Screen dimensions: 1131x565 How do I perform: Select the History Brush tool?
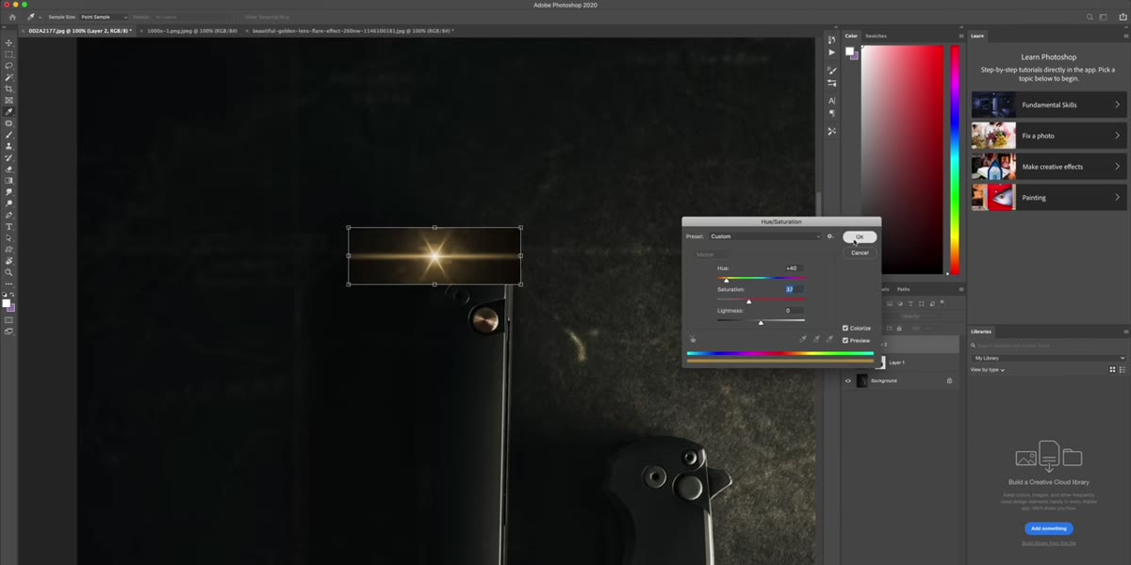(x=9, y=157)
